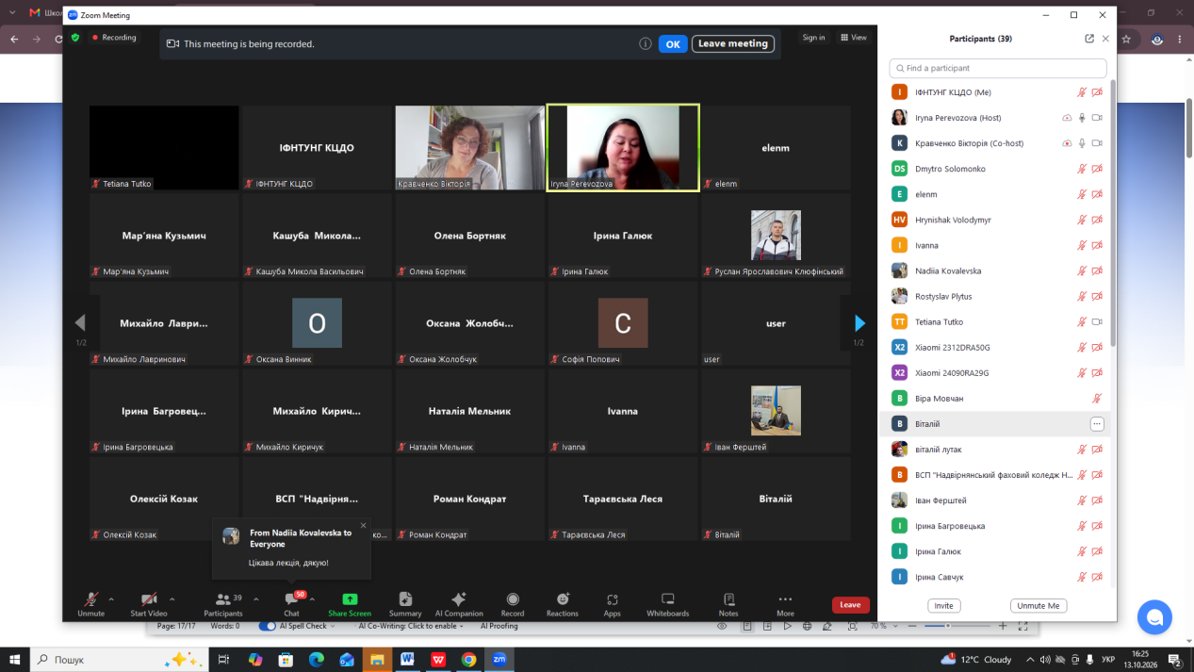Image resolution: width=1194 pixels, height=672 pixels.
Task: Click OK on the recording notice
Action: coord(673,43)
